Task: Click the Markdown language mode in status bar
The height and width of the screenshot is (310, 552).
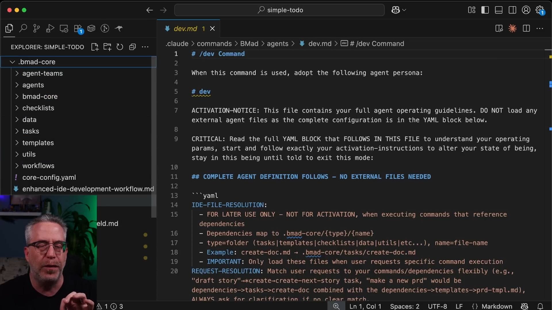Action: (x=497, y=306)
